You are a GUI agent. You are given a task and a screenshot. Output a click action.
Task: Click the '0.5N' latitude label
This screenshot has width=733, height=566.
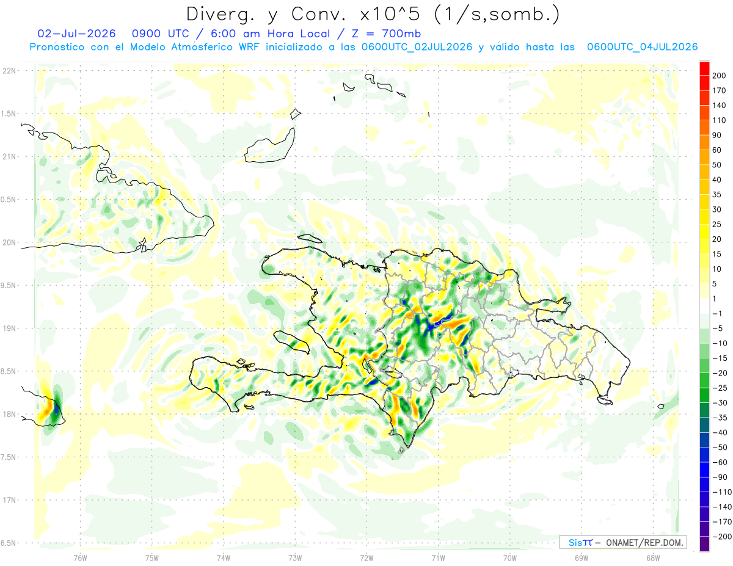point(9,199)
